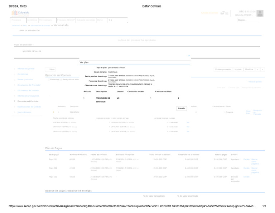Click the star icon on PRESTACK row

click(x=53, y=112)
